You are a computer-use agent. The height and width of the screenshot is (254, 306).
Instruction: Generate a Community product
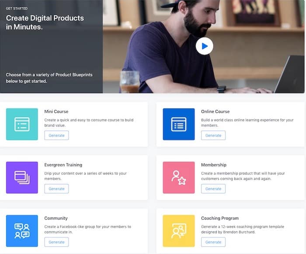pyautogui.click(x=56, y=242)
